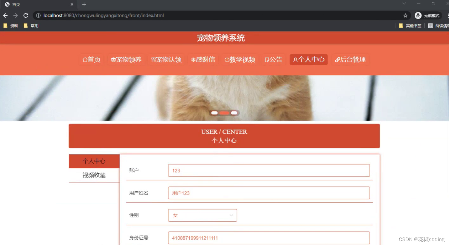Click the back arrow navigation icon
This screenshot has height=245, width=449.
pos(5,16)
